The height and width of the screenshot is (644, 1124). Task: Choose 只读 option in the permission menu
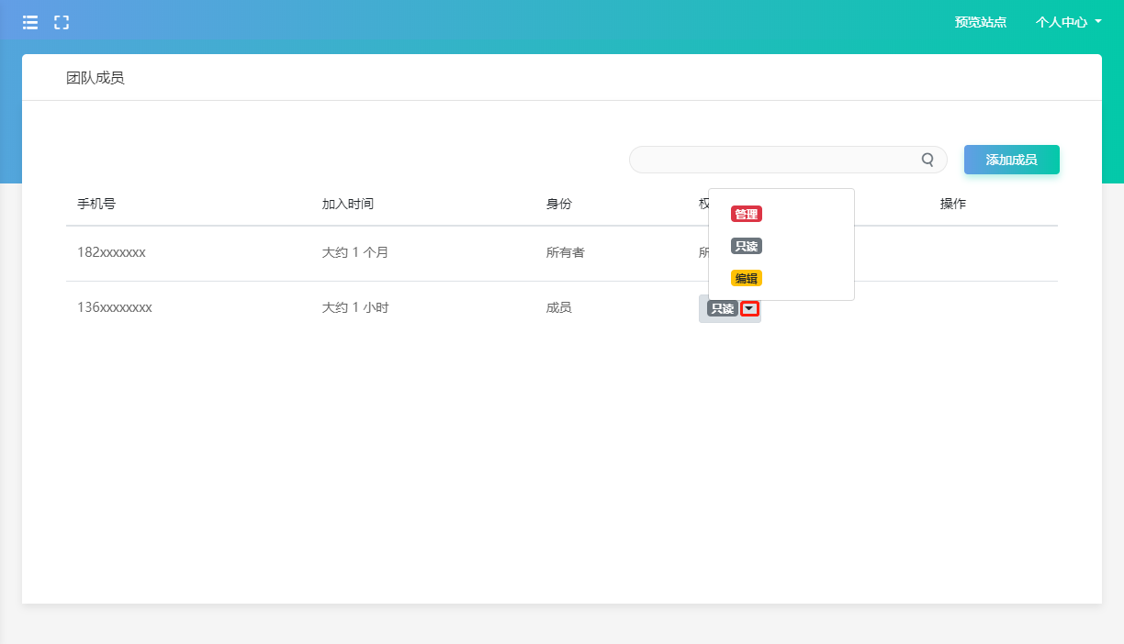746,247
